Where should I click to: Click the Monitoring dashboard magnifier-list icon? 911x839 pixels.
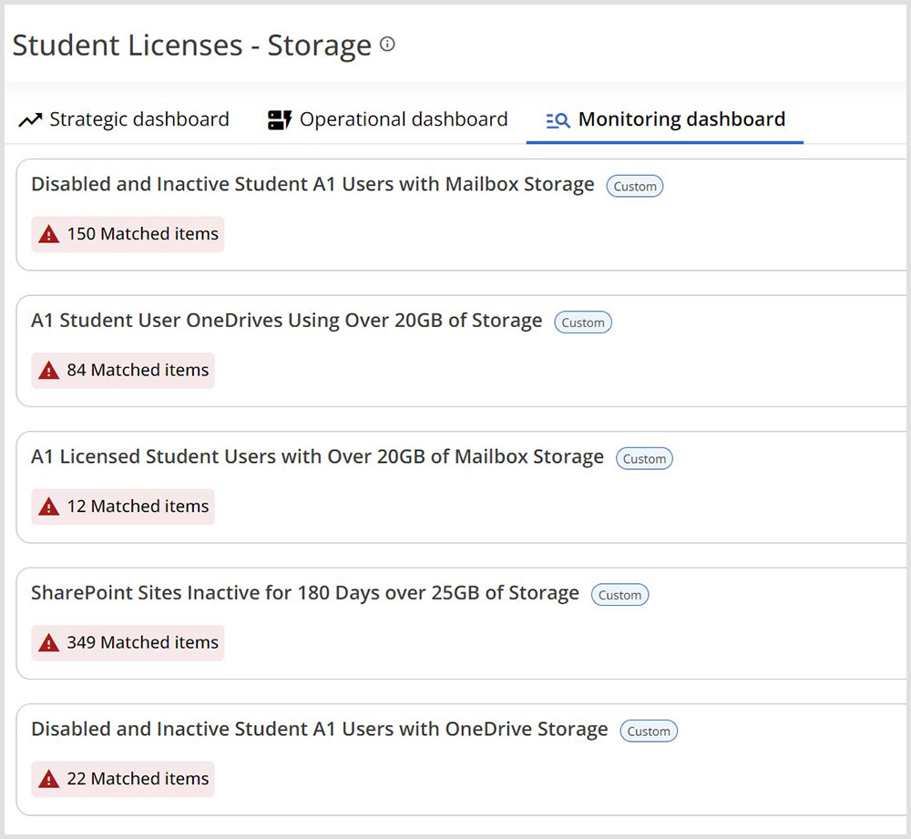pyautogui.click(x=558, y=119)
